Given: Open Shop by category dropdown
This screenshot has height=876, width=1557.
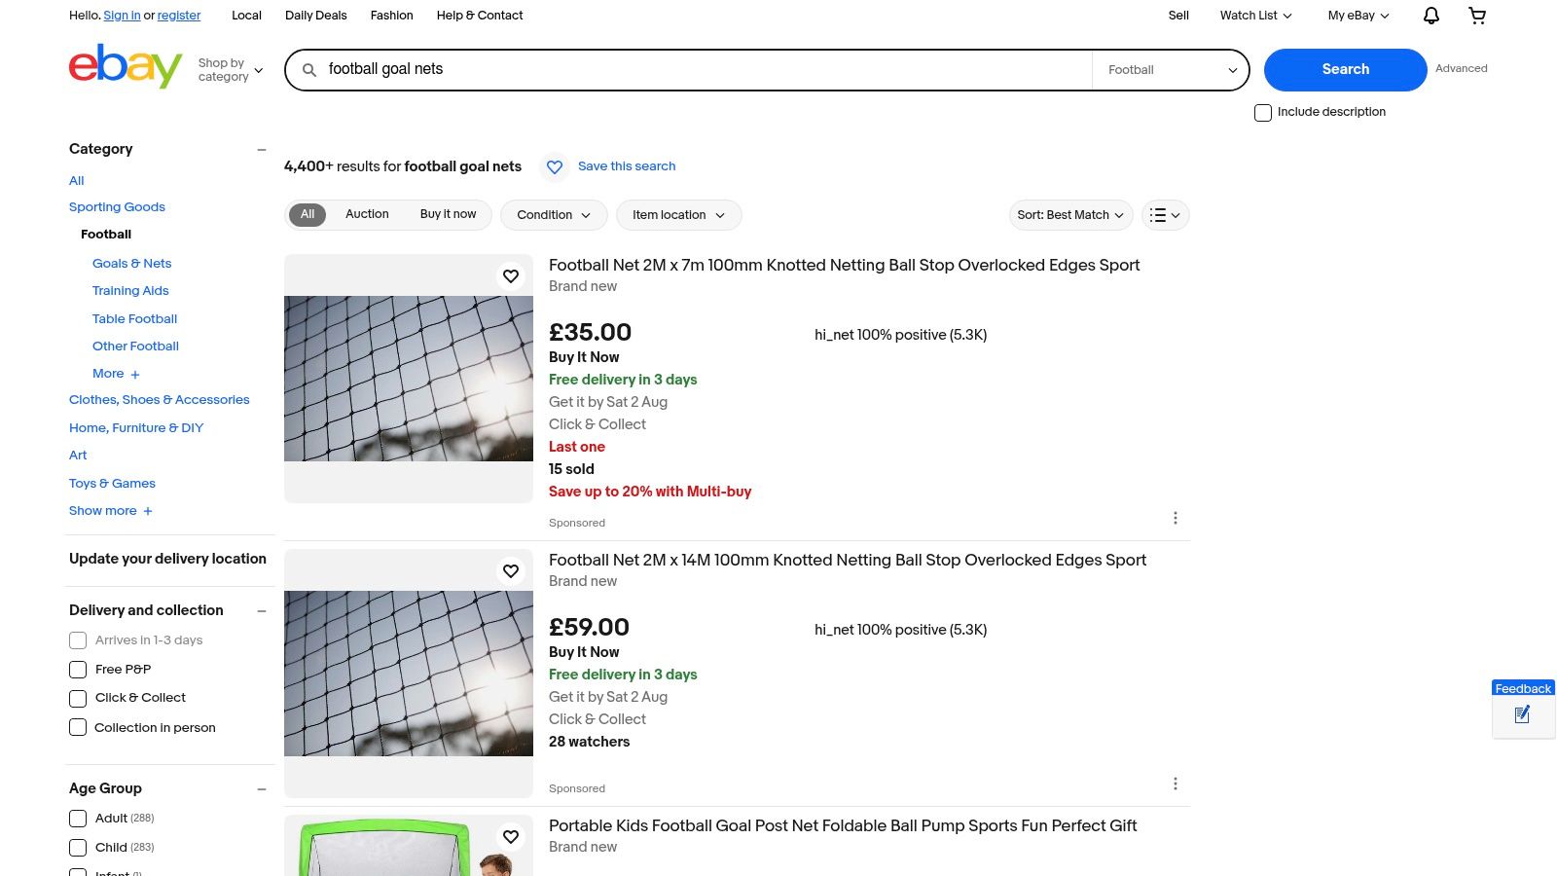Looking at the screenshot, I should 231,70.
